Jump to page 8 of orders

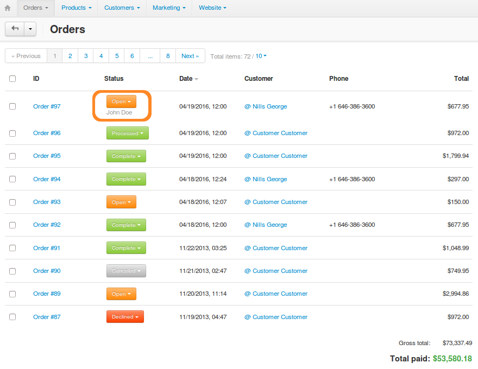pos(168,56)
